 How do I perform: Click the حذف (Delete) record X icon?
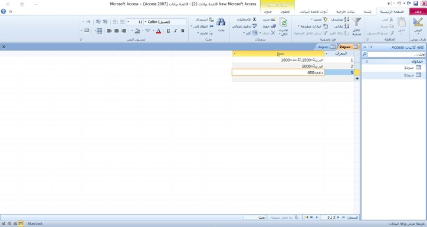[273, 33]
